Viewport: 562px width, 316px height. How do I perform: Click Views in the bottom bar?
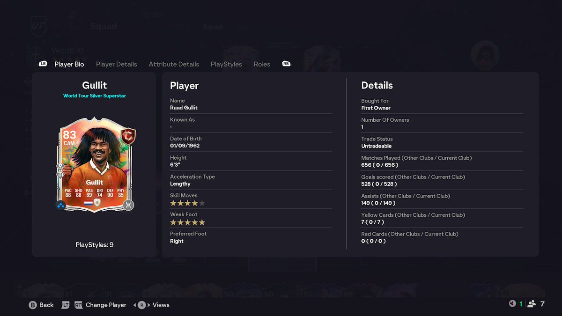coord(161,305)
